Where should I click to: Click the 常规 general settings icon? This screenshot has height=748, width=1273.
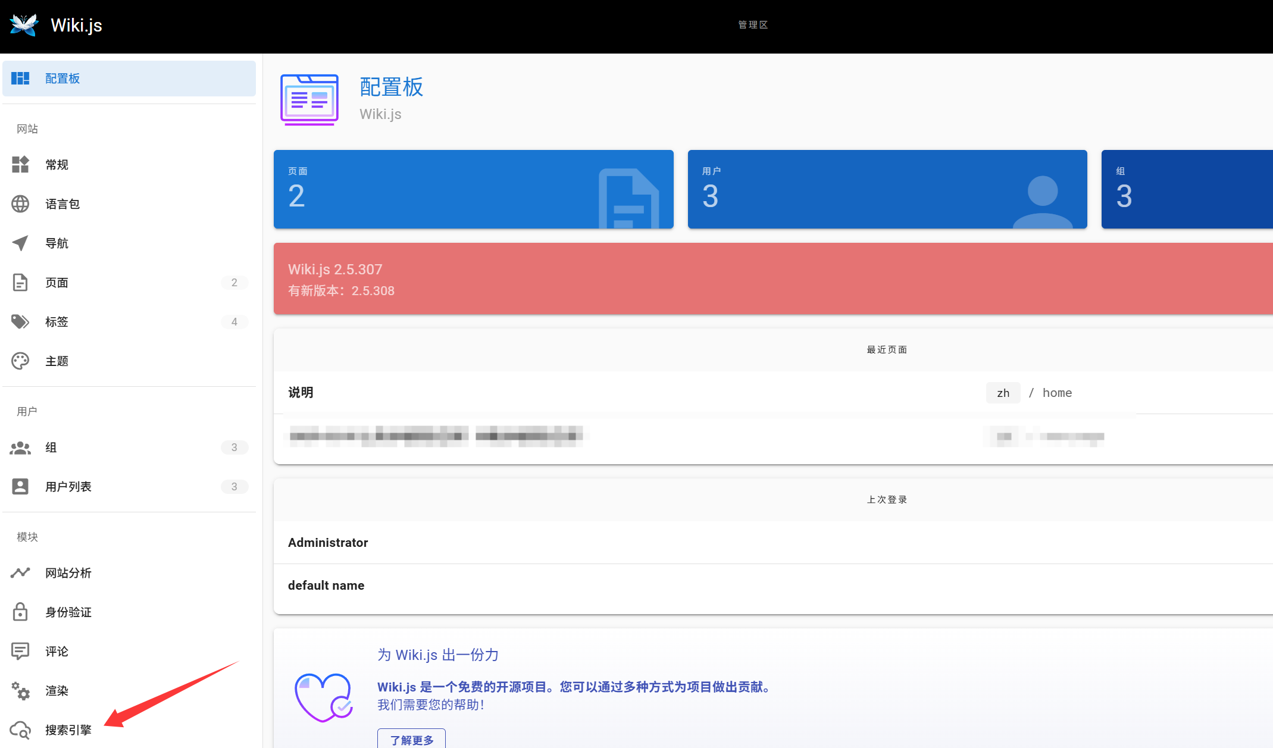[x=20, y=165]
